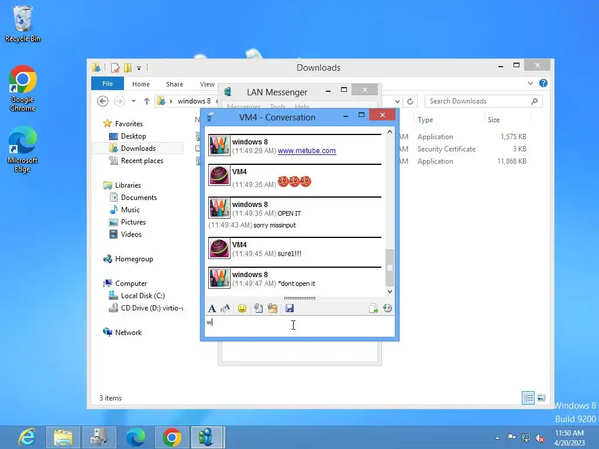Expand the ribbon with the chevron arrow
This screenshot has width=599, height=449.
click(x=530, y=83)
